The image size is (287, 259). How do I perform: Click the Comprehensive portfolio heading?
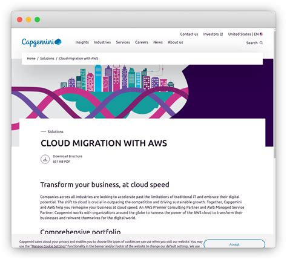81,232
